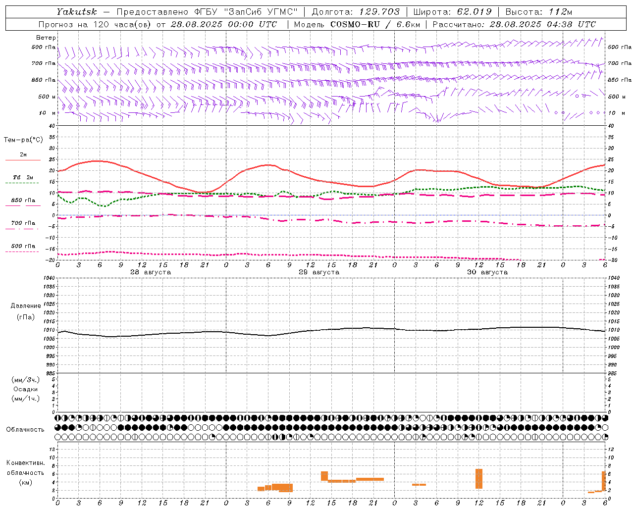Click the "Облачность" cloud cover label
634x507 pixels.
[x=25, y=429]
